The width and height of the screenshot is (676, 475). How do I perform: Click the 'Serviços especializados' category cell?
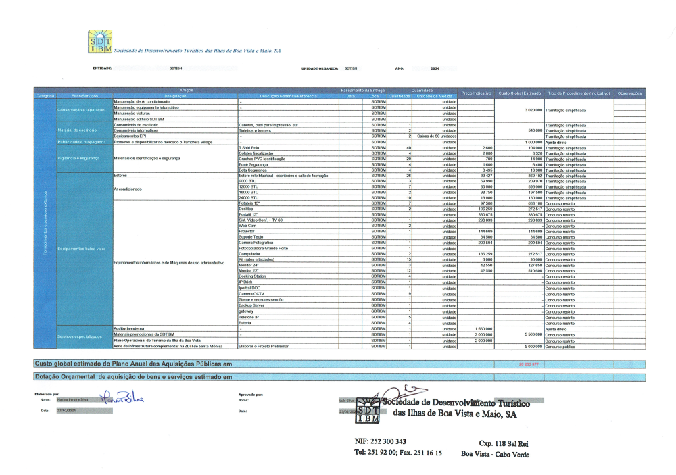tap(78, 336)
